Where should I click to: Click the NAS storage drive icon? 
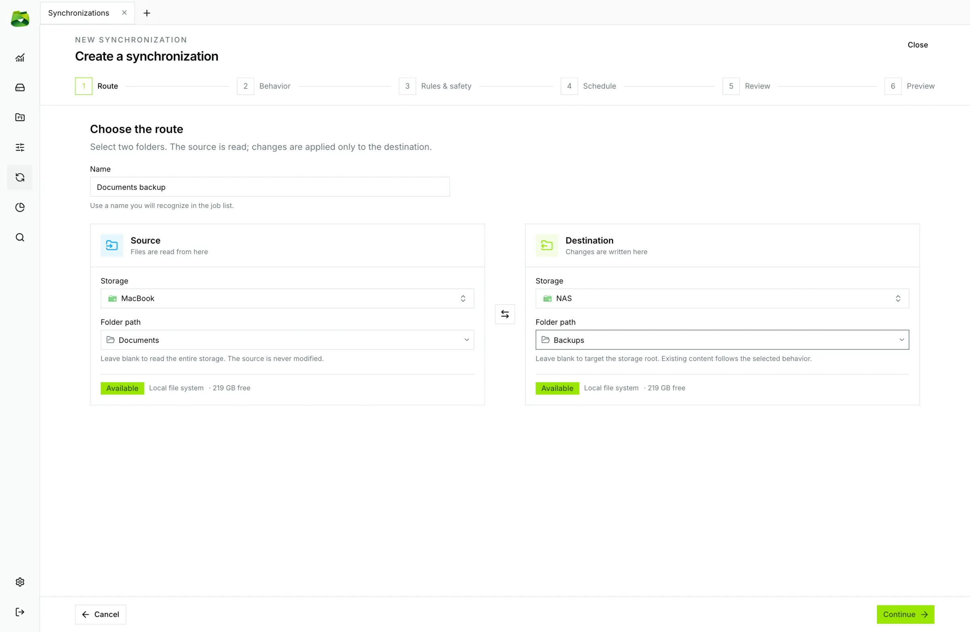(x=547, y=298)
